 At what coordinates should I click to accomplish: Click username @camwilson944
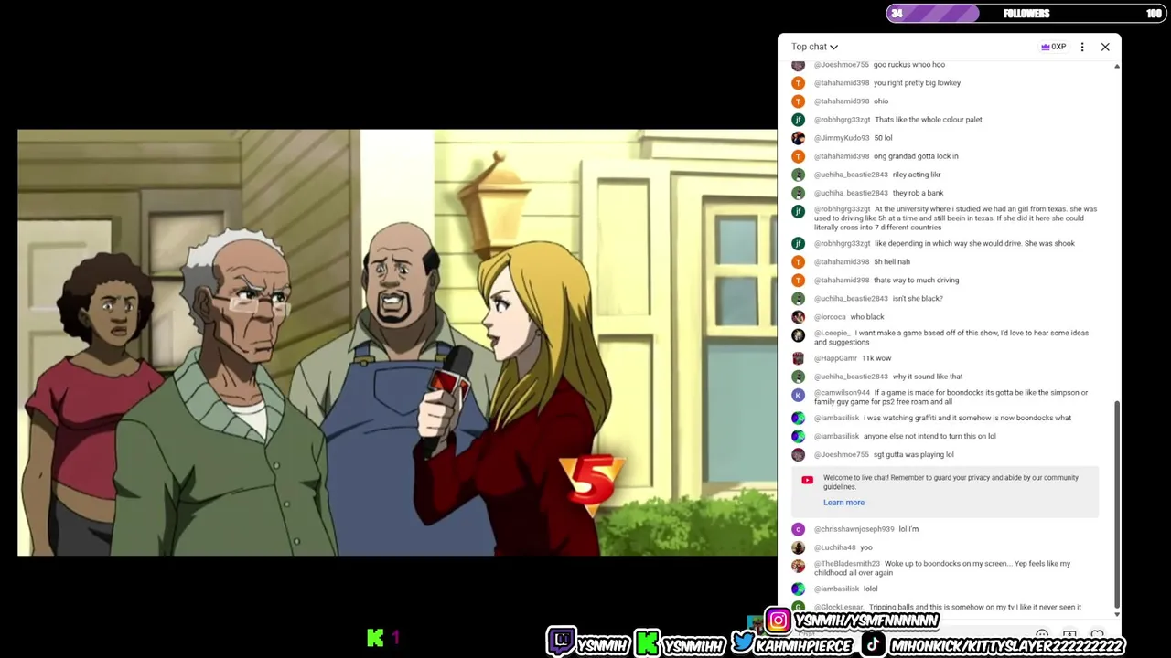point(842,393)
